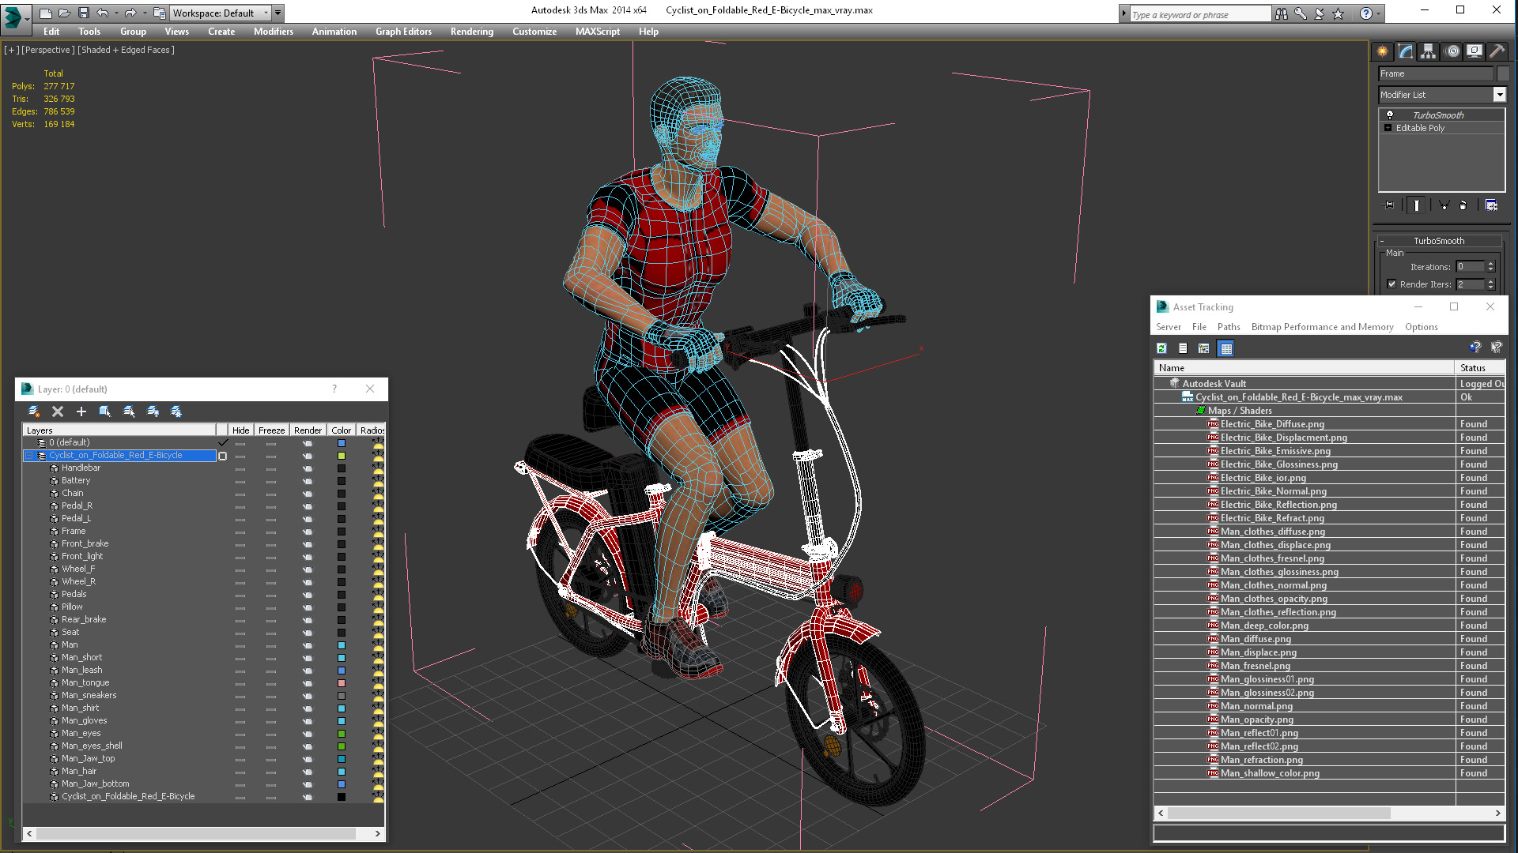Click Pin Stack icon under modifier stack
The image size is (1518, 853).
pyautogui.click(x=1389, y=205)
